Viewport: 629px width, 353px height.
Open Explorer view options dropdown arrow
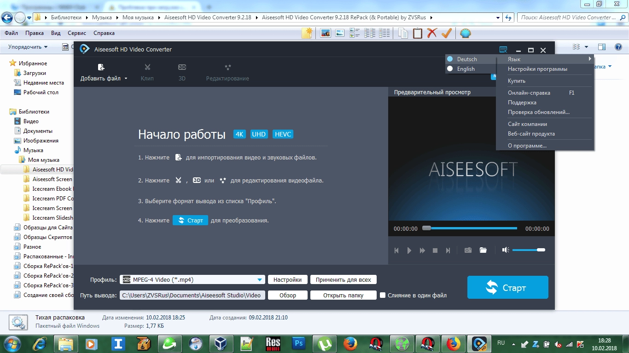[x=586, y=47]
